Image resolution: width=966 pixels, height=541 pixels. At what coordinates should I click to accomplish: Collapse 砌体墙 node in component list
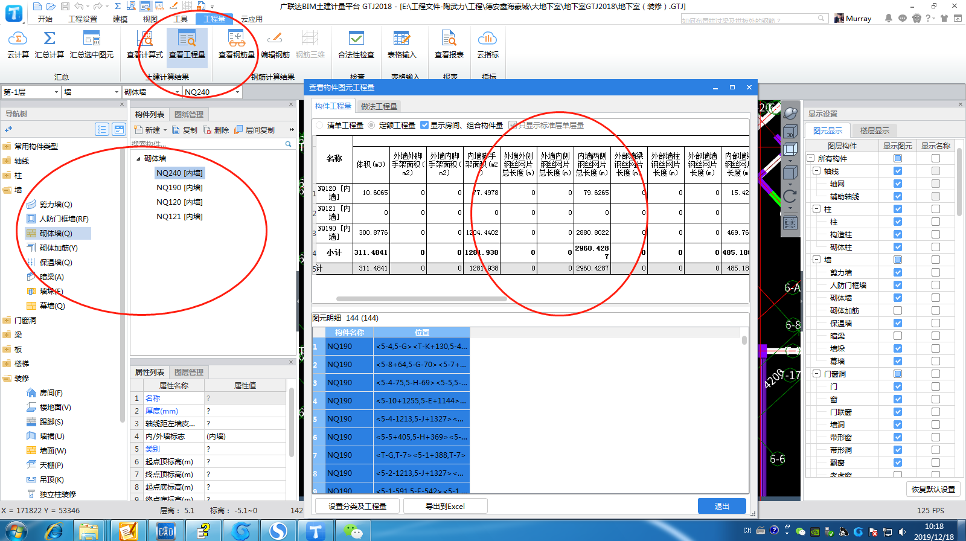[x=138, y=158]
